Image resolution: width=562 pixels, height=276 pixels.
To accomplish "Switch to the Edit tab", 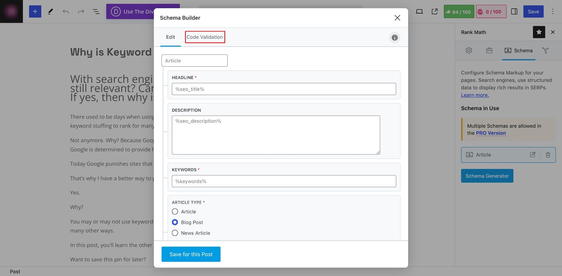I will 170,37.
